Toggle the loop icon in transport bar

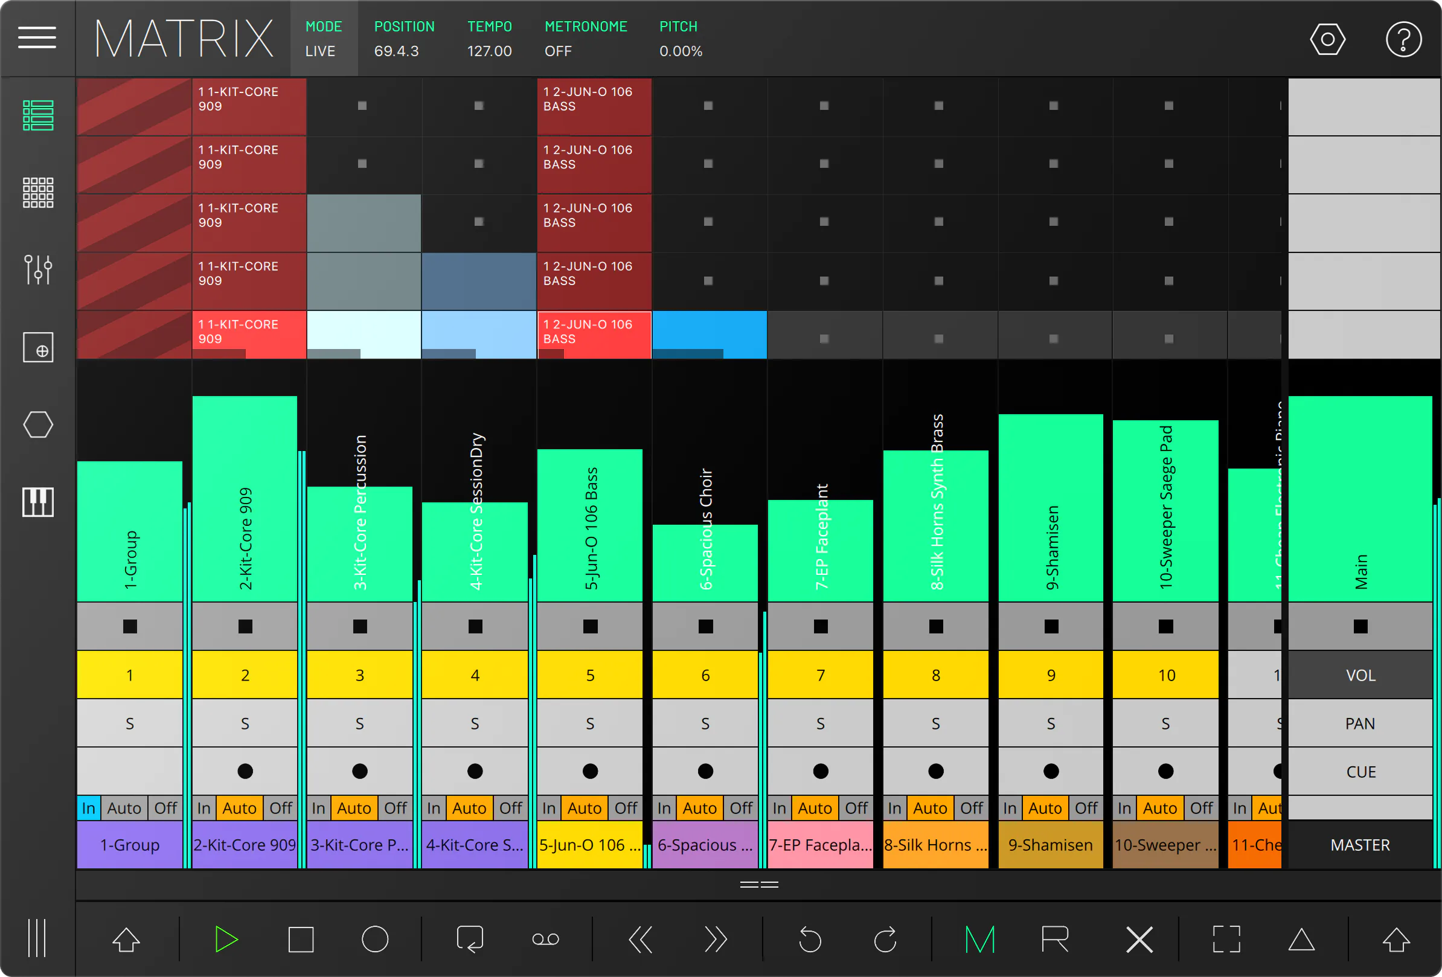tap(470, 938)
